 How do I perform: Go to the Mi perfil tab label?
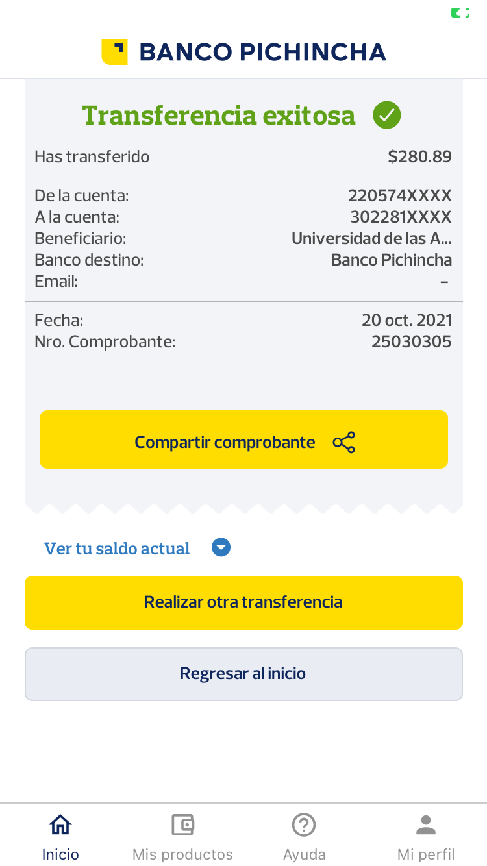426,854
